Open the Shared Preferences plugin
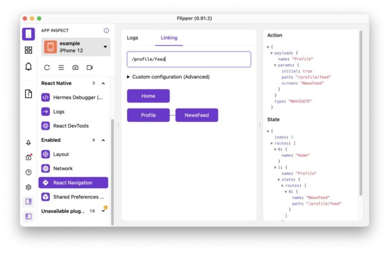Viewport: 389px width, 253px height. pyautogui.click(x=73, y=197)
